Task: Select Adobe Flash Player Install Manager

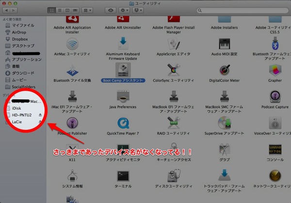Action: 174,19
